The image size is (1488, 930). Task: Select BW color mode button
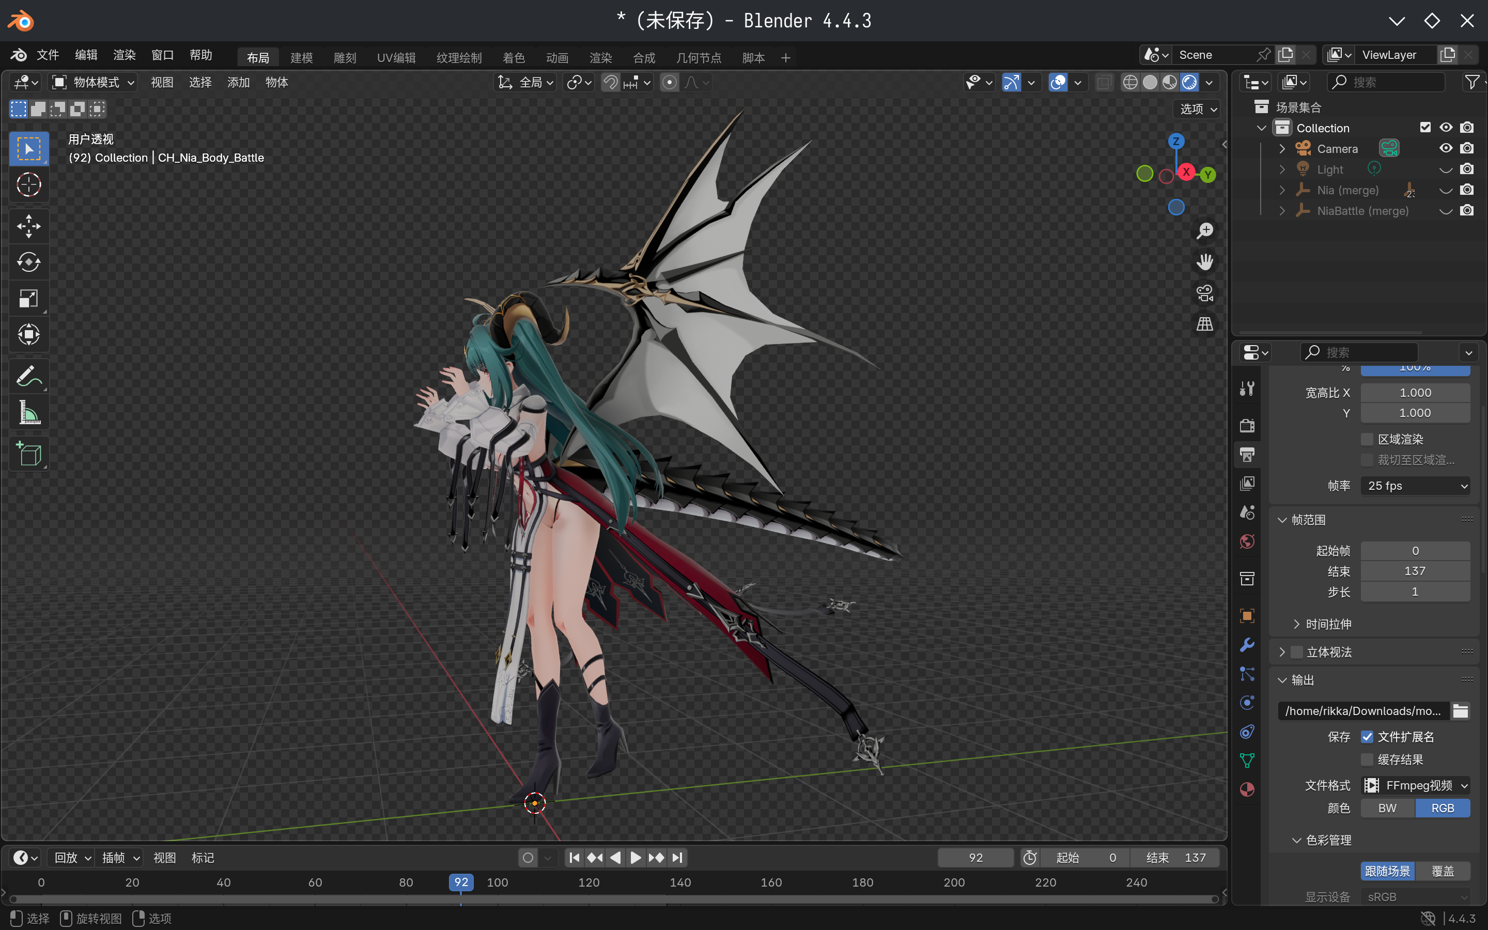click(1387, 808)
